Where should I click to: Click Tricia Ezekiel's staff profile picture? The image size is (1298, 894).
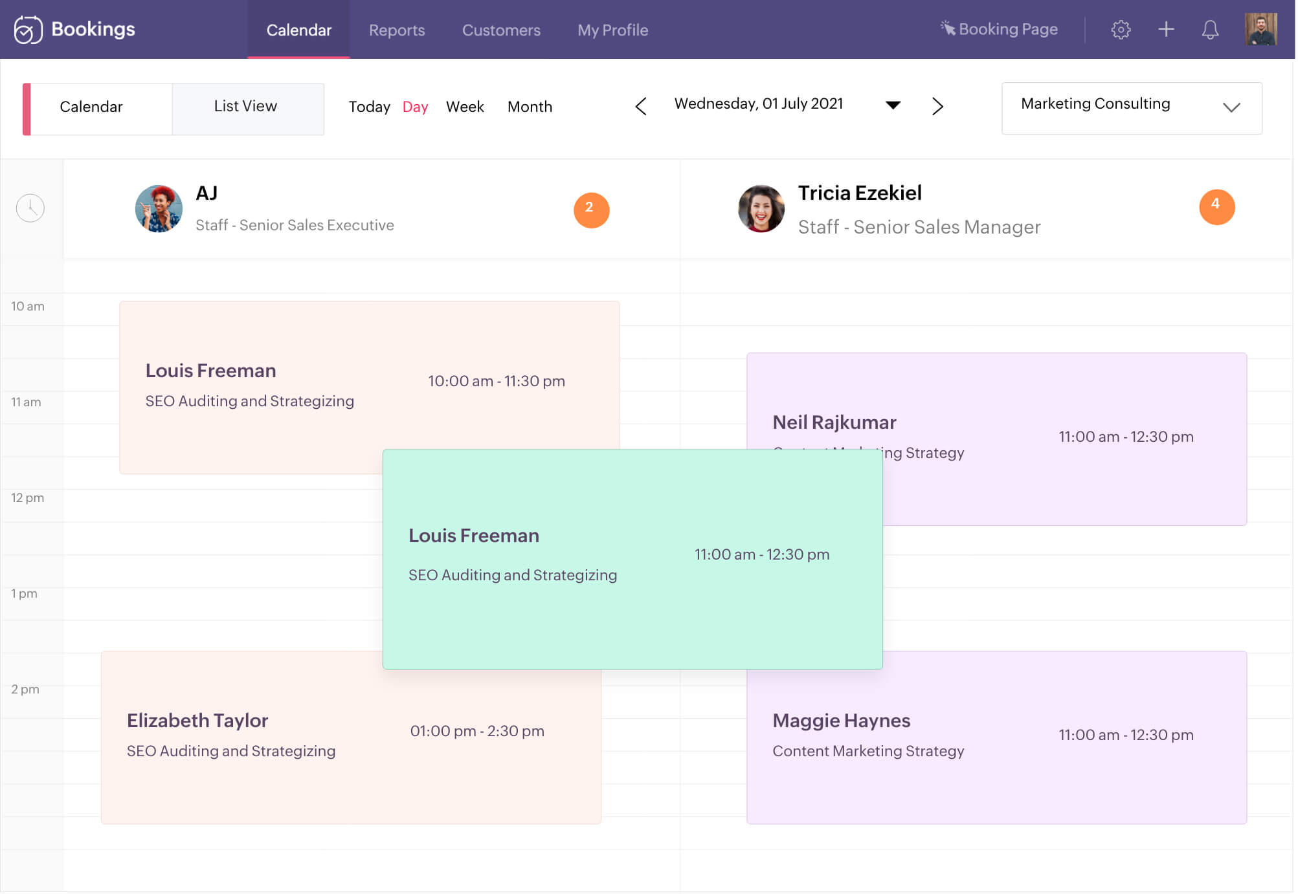(761, 208)
